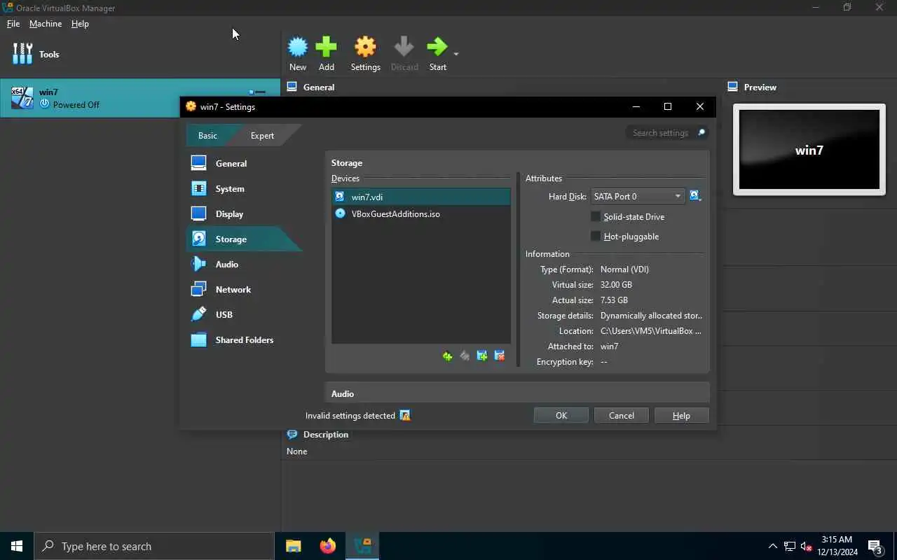This screenshot has width=897, height=560.
Task: Open the File menu
Action: pos(13,23)
